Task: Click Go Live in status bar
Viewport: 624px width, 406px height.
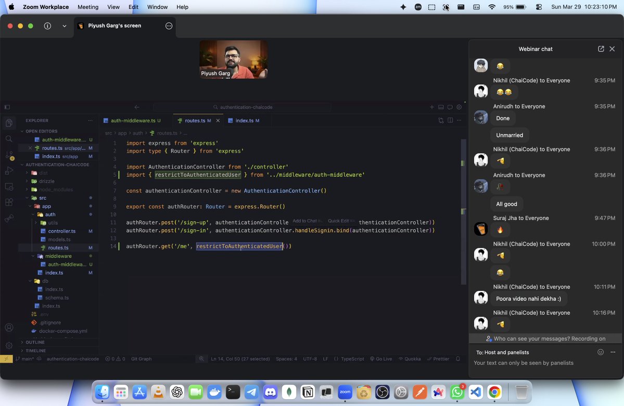Action: 381,359
